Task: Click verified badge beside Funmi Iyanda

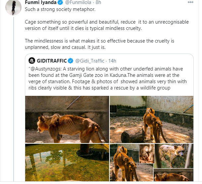Action: click(x=60, y=3)
